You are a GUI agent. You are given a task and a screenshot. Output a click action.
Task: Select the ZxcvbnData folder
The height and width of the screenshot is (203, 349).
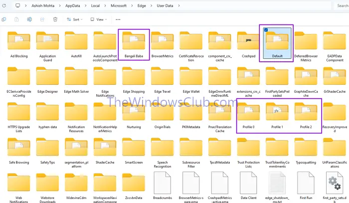pyautogui.click(x=134, y=187)
